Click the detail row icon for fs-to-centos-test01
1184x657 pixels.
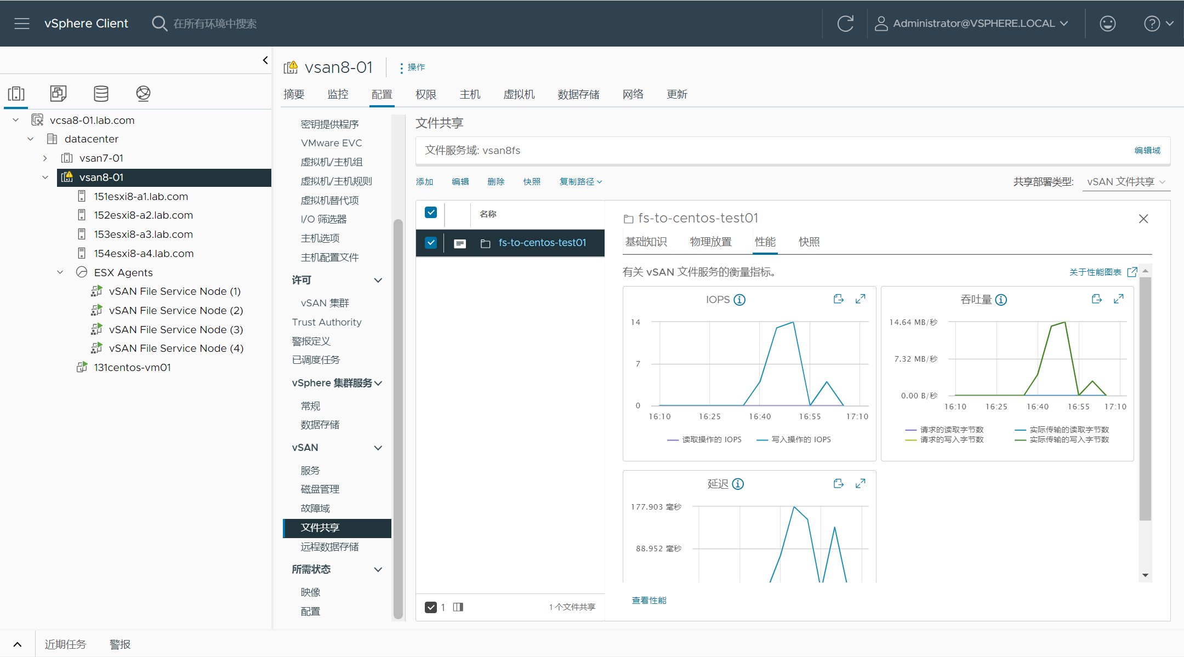(x=460, y=243)
